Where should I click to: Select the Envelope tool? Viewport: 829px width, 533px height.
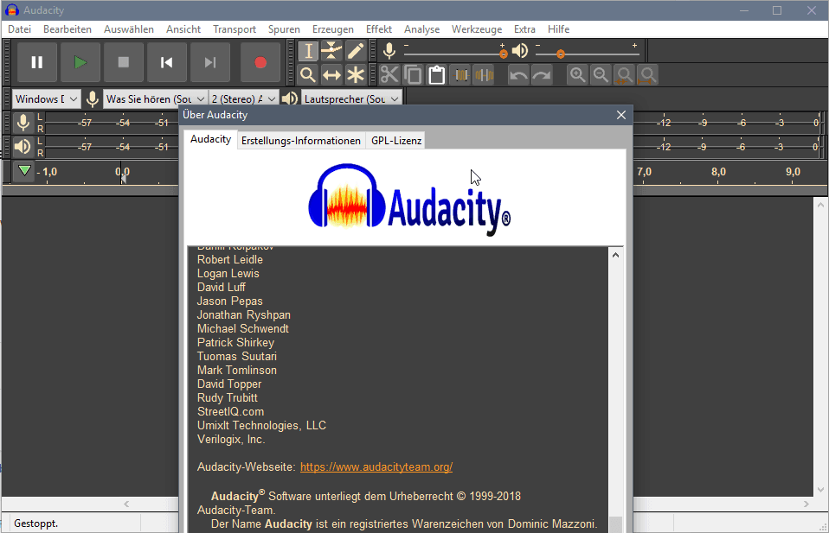pos(331,51)
